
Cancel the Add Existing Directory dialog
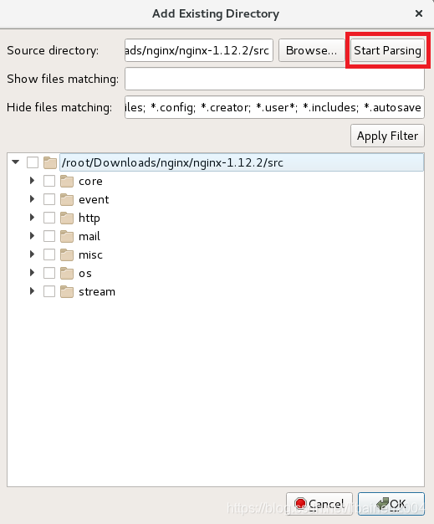point(319,504)
